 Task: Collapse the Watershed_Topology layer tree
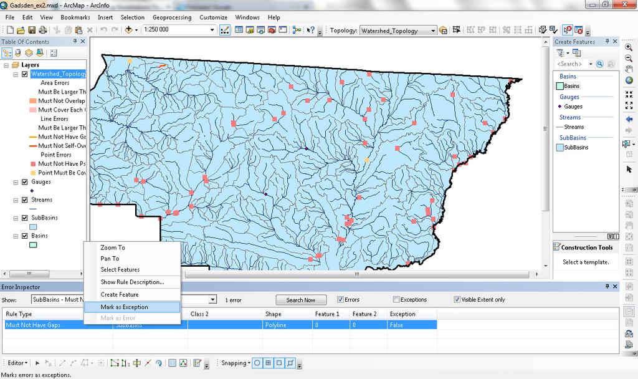click(16, 75)
